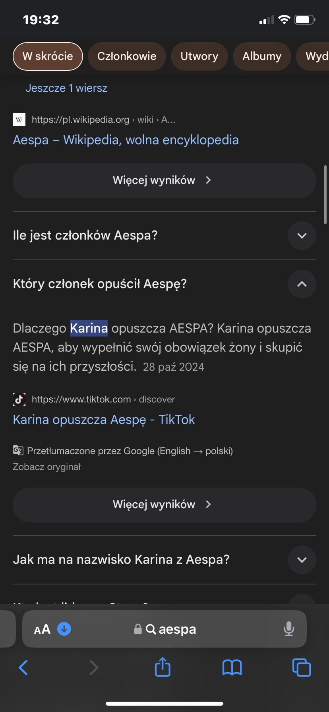Open "Karina opuszcza Aespę - TikTok" link
The image size is (329, 712).
(104, 420)
